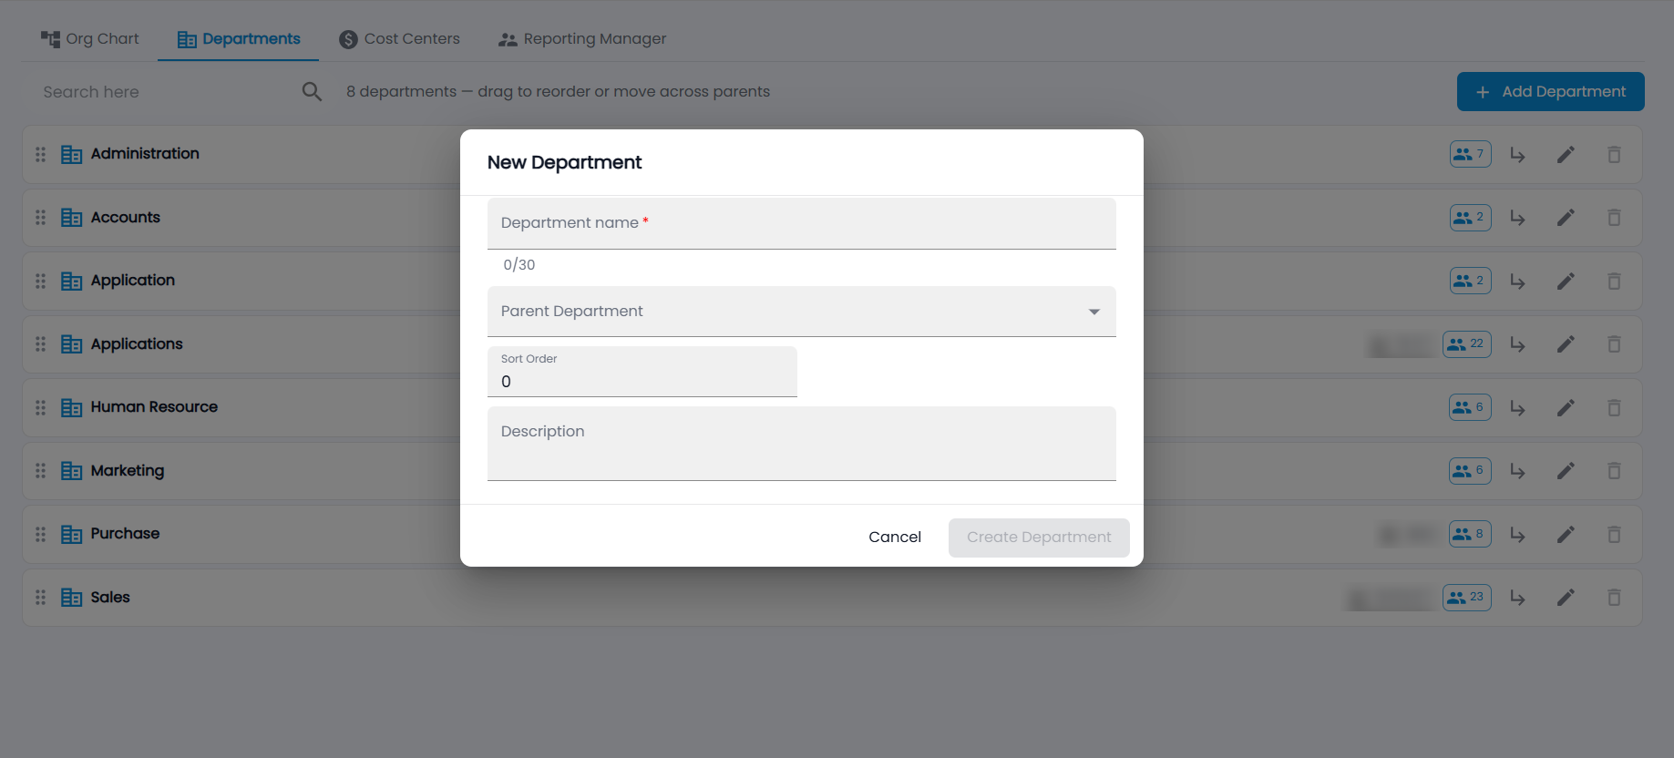
Task: Click move-to-parent arrow for Human Resource
Action: (x=1517, y=408)
